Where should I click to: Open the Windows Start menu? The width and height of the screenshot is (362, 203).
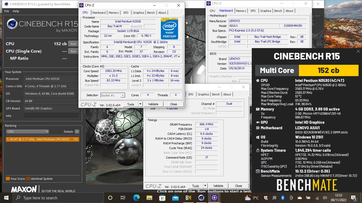pos(6,198)
